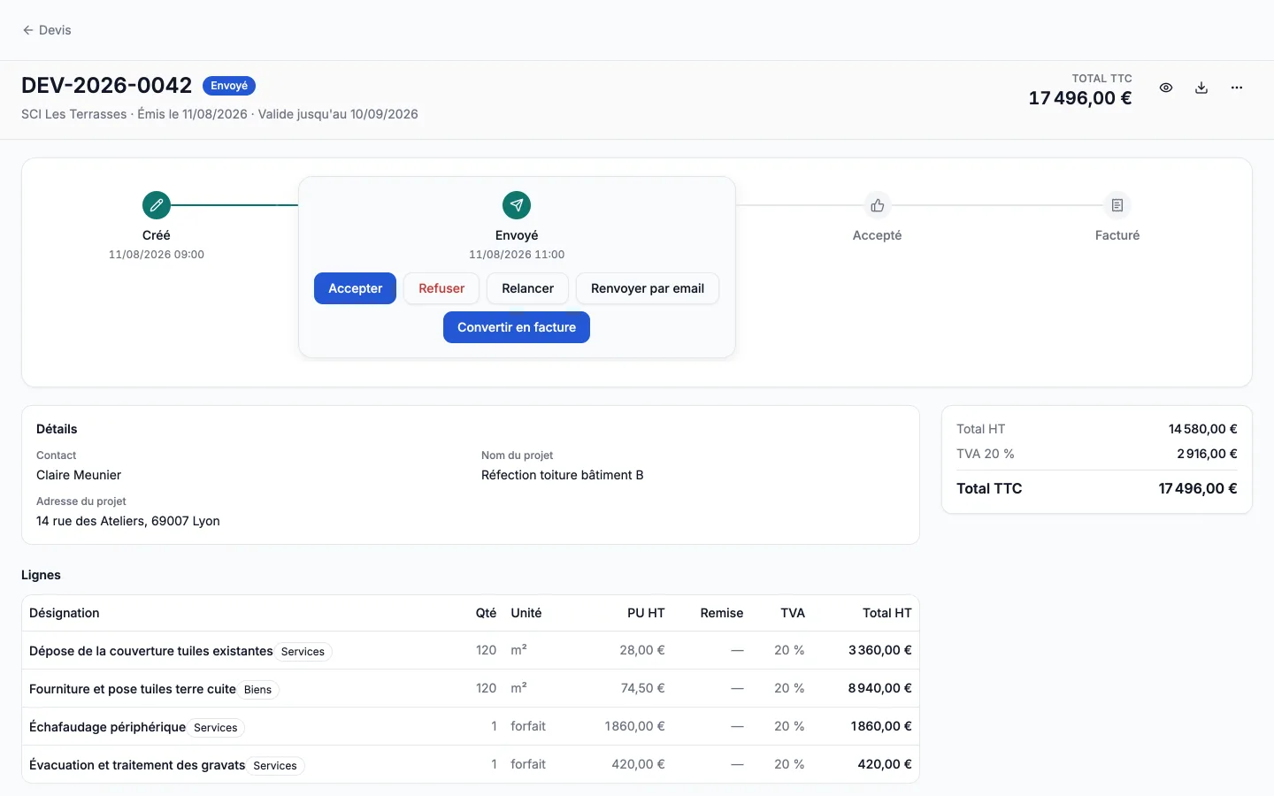The width and height of the screenshot is (1274, 796).
Task: Convert the quote using Convertir en facture
Action: click(x=517, y=327)
